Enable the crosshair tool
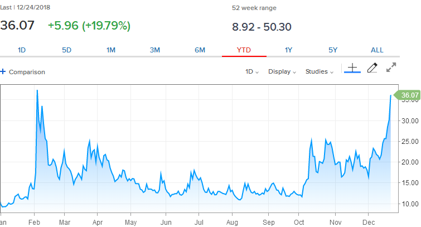 pos(352,68)
